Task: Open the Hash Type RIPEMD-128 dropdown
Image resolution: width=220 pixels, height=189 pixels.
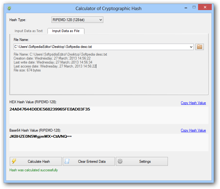Action: click(77, 20)
